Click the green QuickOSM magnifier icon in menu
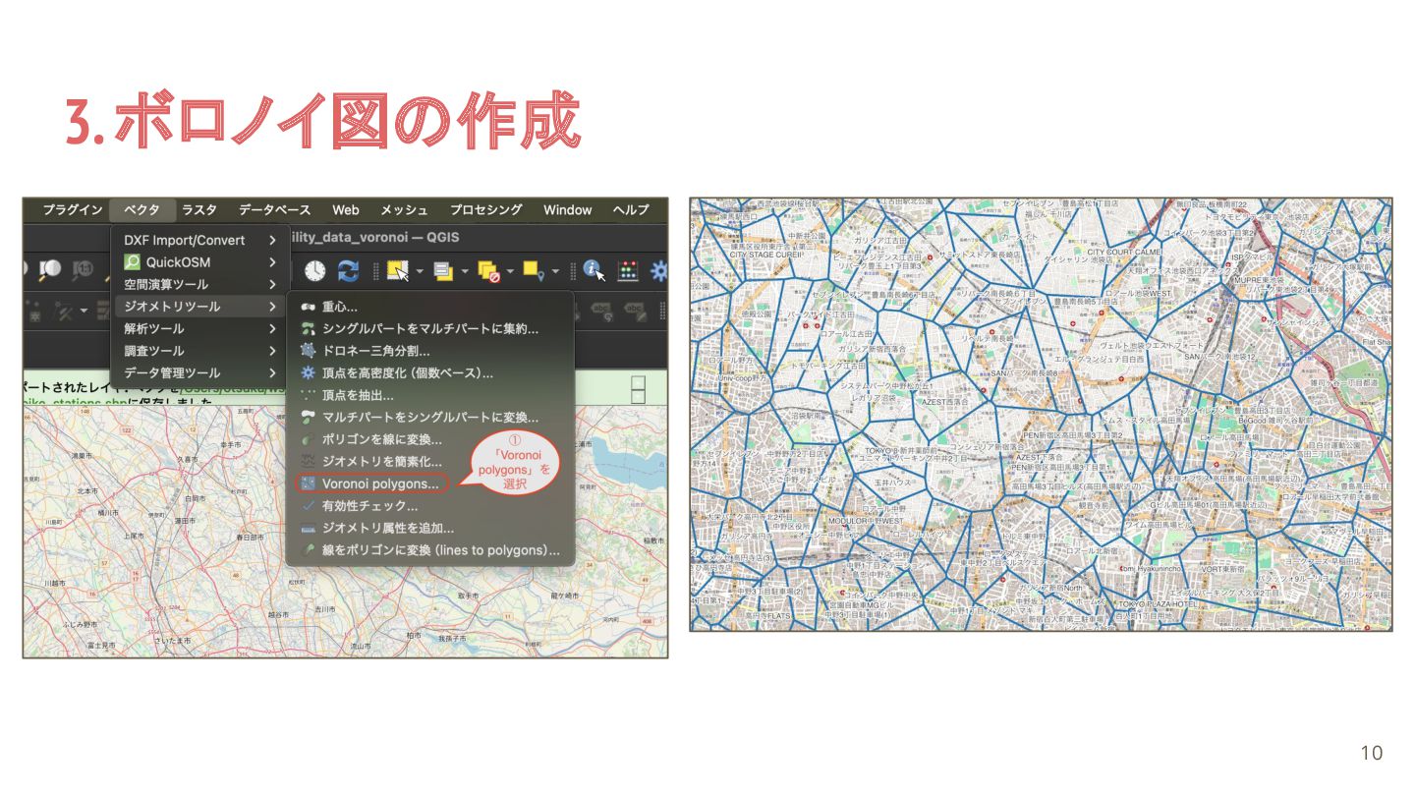The width and height of the screenshot is (1415, 796). point(132,262)
